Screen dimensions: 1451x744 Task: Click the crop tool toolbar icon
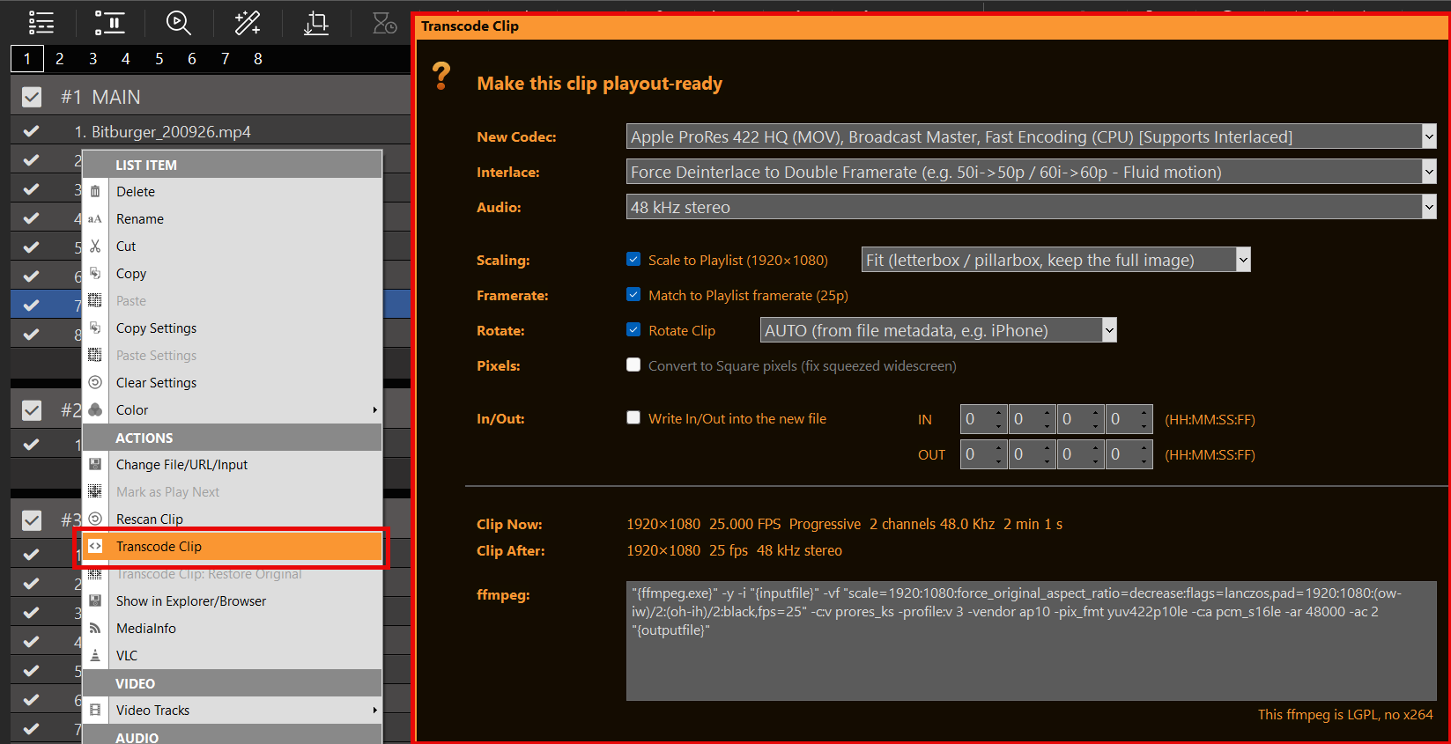315,23
